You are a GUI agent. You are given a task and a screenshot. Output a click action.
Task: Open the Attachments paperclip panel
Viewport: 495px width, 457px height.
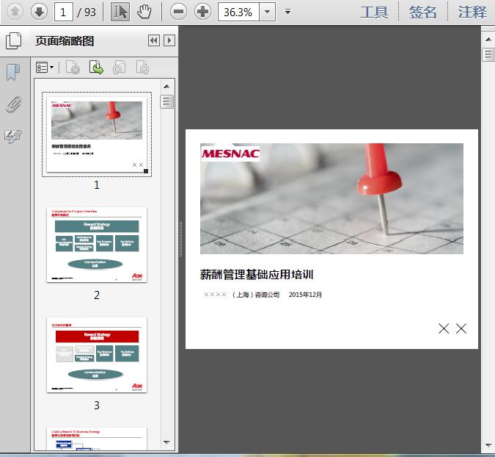point(13,104)
